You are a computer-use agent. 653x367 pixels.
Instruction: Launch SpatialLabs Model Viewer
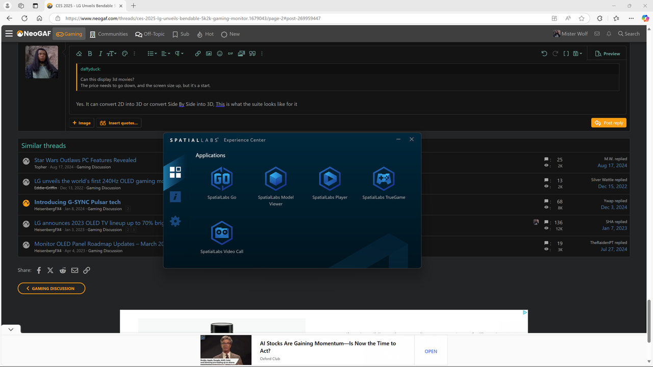pos(275,186)
